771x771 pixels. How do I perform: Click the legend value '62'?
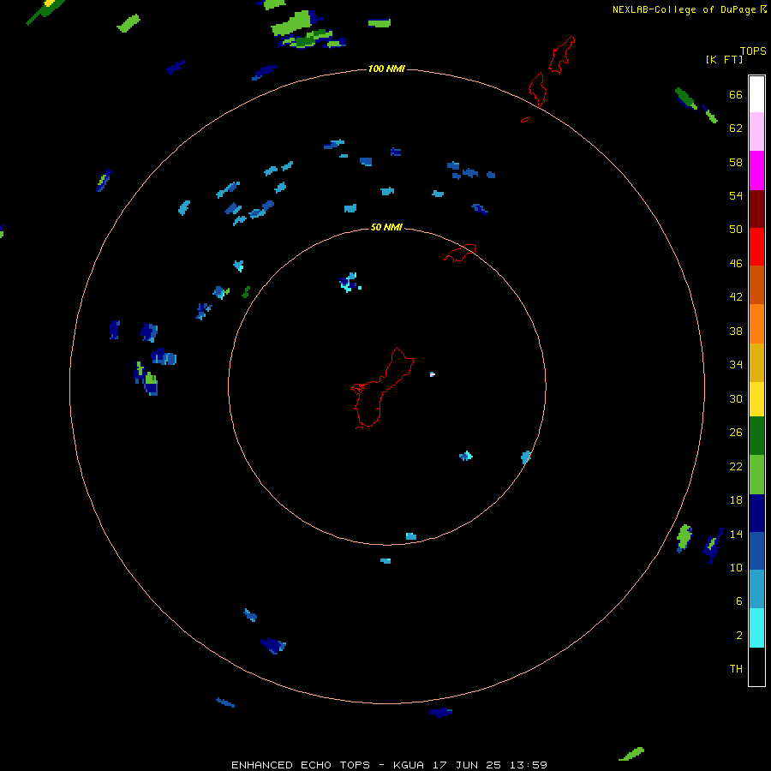[736, 128]
